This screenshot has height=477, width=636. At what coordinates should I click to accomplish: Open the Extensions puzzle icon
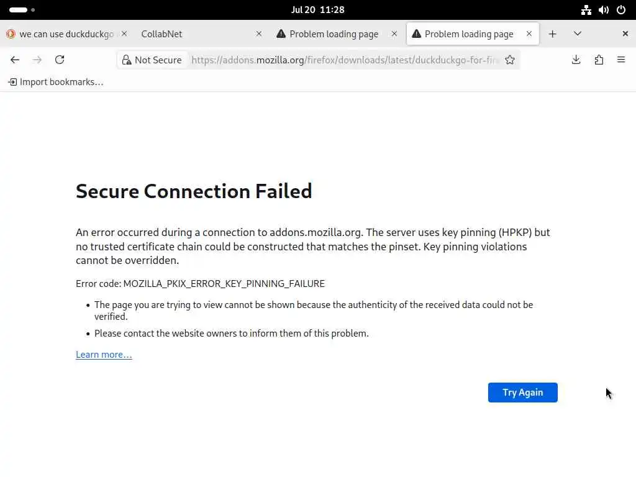tap(599, 60)
